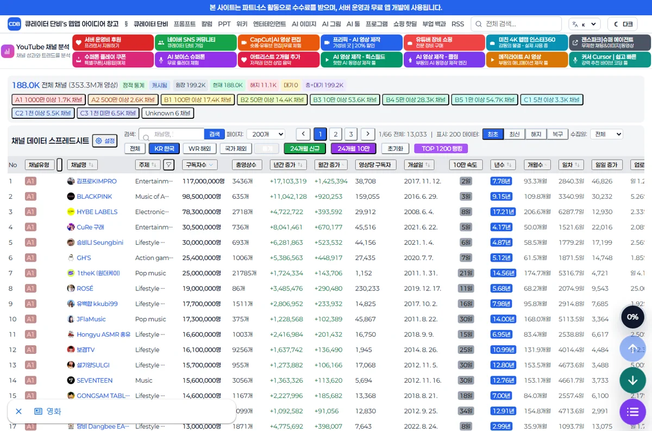This screenshot has width=652, height=431.
Task: Open the 엔터테인먼트 menu item
Action: (269, 24)
